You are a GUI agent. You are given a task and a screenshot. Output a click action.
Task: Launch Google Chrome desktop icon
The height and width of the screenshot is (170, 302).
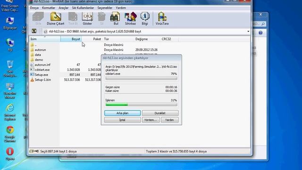pyautogui.click(x=10, y=134)
